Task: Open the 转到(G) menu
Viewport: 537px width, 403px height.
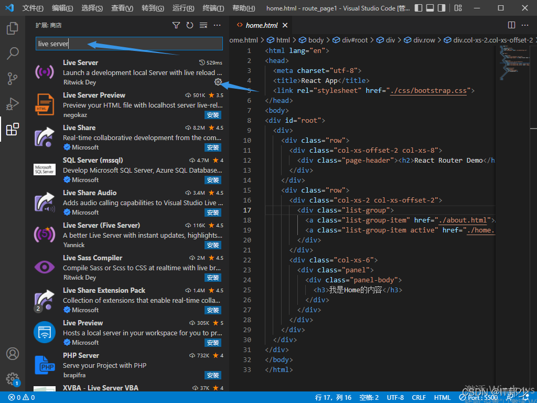Action: pos(153,8)
